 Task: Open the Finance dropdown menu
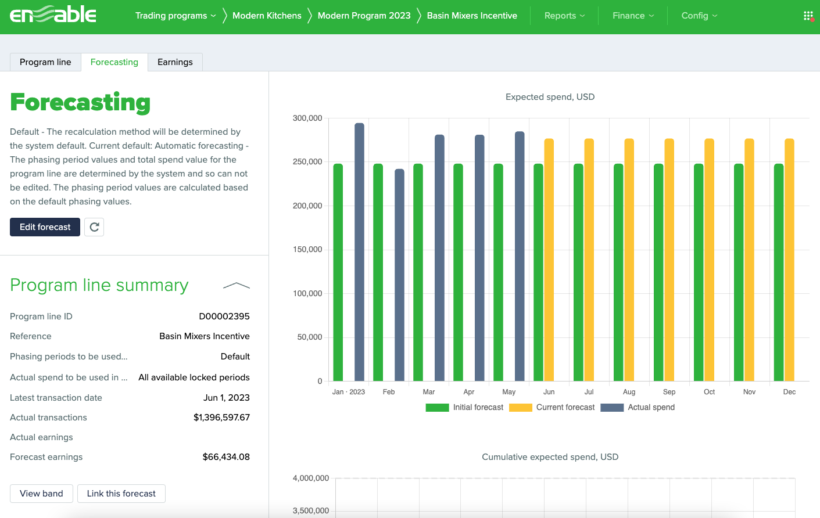[633, 16]
